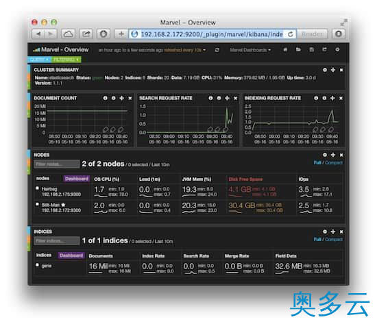This screenshot has width=377, height=324.
Task: Select the Stilt-Man node checkbox
Action: (37, 204)
